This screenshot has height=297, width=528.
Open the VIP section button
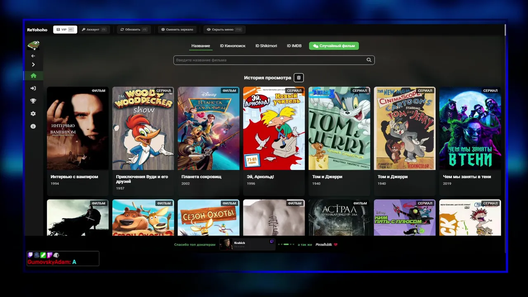tap(65, 30)
